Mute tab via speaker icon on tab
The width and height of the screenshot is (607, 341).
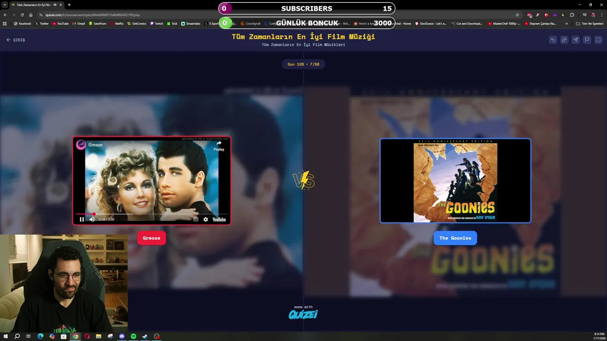coord(55,5)
